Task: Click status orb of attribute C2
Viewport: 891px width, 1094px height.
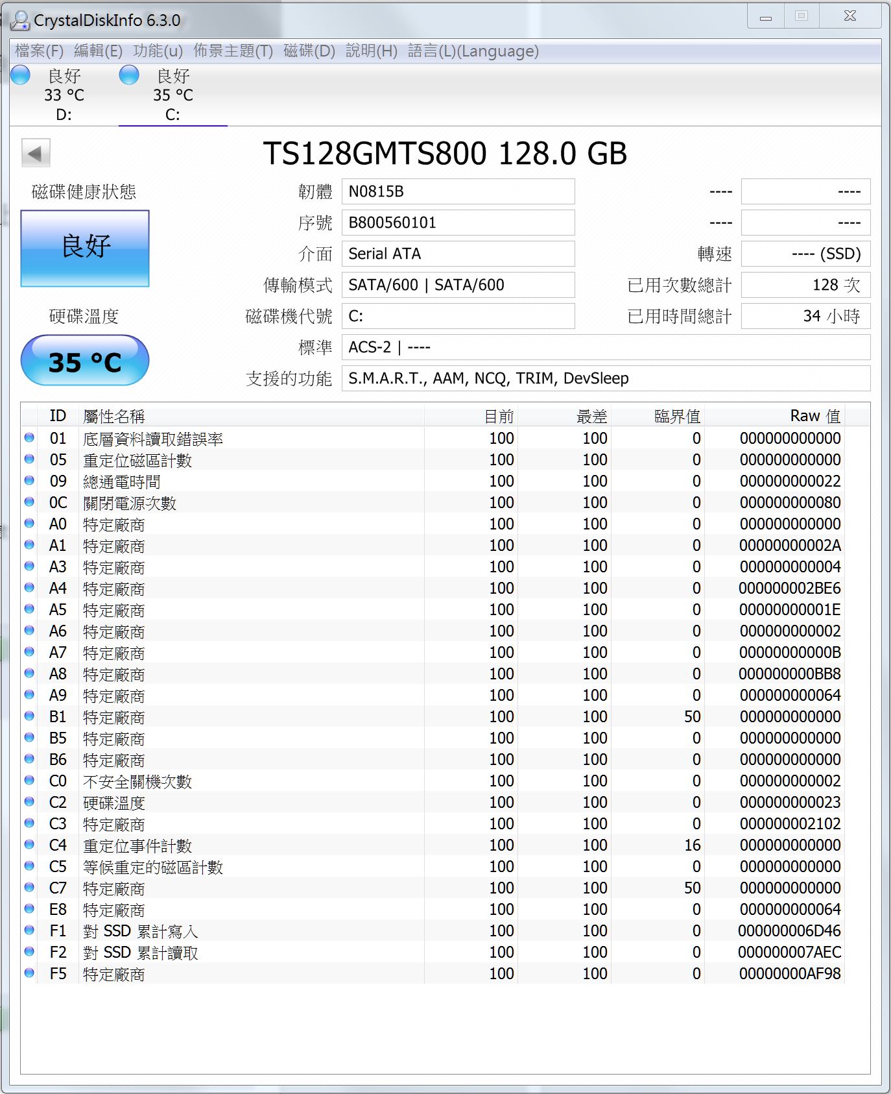Action: [x=29, y=802]
